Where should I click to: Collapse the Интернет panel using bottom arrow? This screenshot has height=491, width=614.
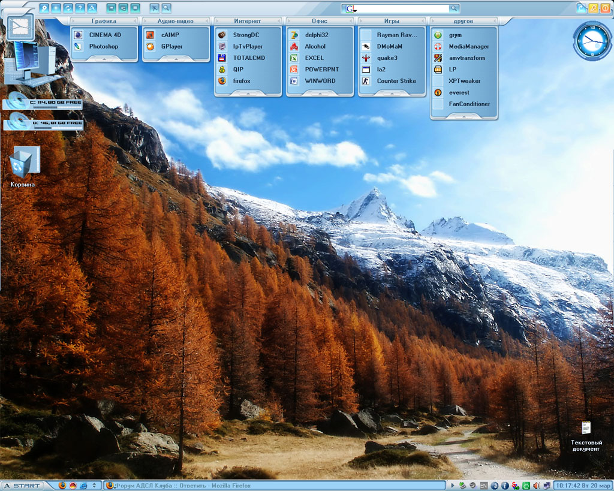[x=248, y=94]
